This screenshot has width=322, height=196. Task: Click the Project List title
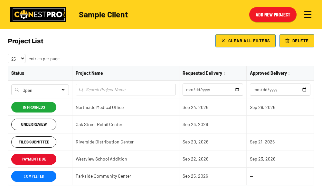tap(25, 41)
